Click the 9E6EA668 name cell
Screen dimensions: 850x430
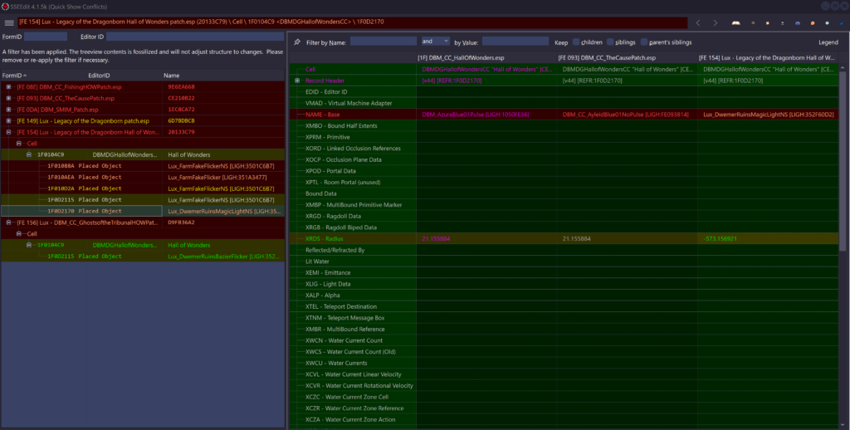click(x=181, y=87)
